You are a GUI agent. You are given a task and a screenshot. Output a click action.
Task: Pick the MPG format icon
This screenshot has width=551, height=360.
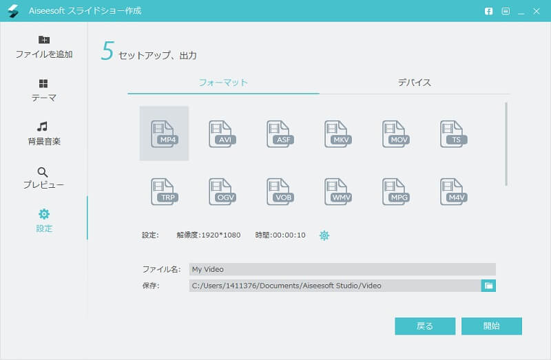click(x=395, y=191)
